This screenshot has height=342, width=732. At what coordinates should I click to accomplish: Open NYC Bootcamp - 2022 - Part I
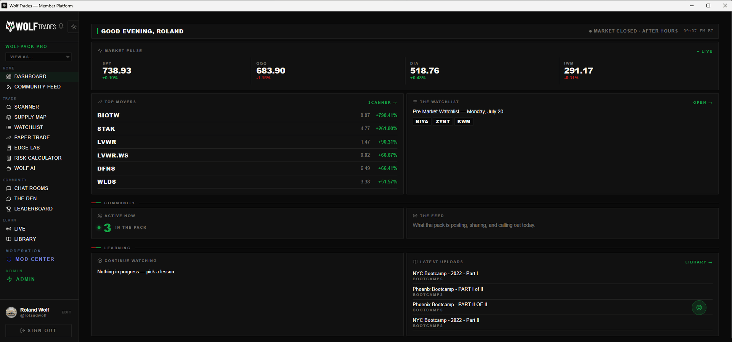[562, 276]
